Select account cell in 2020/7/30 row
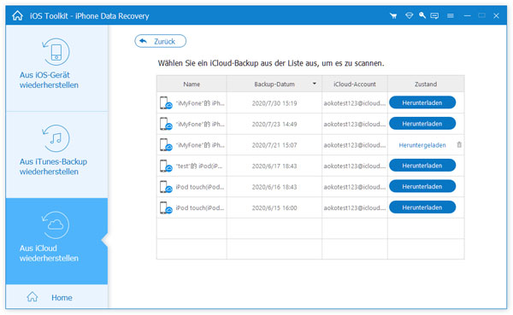The width and height of the screenshot is (513, 315). 355,103
